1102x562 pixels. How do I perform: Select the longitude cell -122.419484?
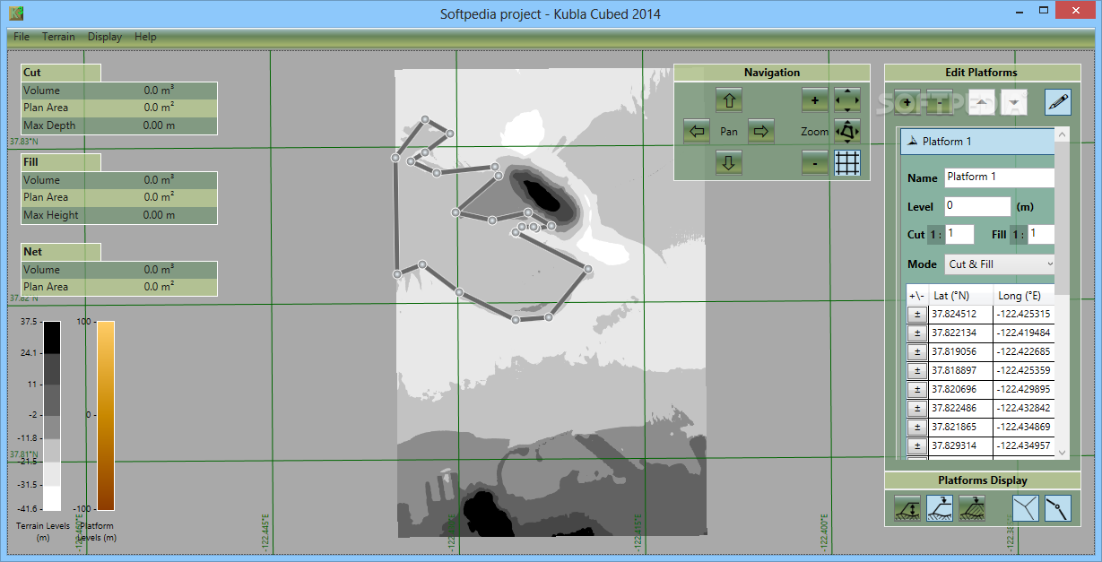1024,333
